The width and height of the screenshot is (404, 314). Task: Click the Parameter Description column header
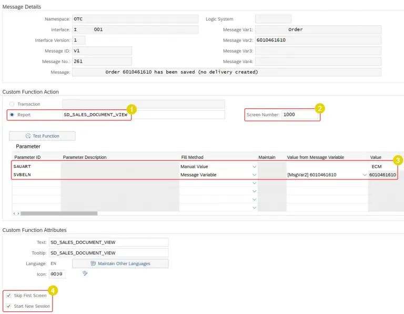pos(85,157)
